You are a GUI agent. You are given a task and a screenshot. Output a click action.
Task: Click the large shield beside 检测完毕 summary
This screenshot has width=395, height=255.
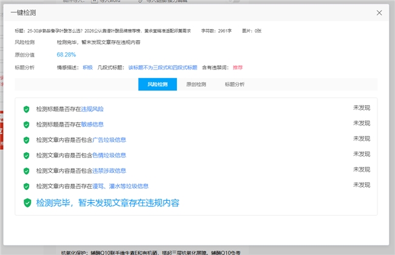point(27,203)
